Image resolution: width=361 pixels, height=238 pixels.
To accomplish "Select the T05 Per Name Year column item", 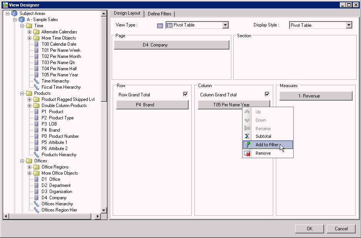I will [234, 105].
